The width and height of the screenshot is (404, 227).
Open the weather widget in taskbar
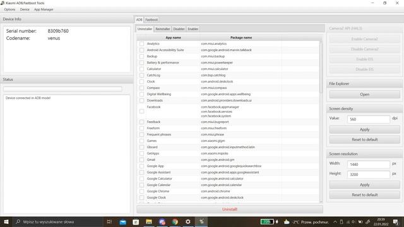306,221
